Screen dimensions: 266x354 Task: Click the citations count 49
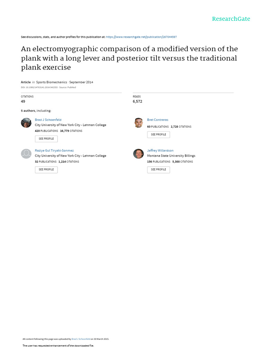[x=23, y=102]
